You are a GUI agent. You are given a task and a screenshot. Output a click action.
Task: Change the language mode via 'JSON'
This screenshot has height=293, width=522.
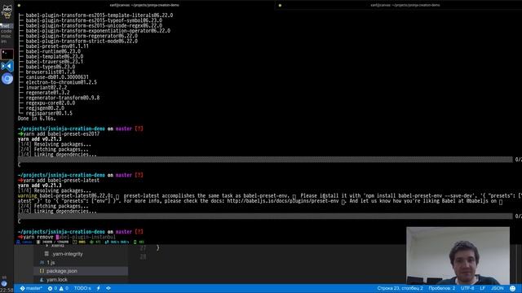point(498,288)
